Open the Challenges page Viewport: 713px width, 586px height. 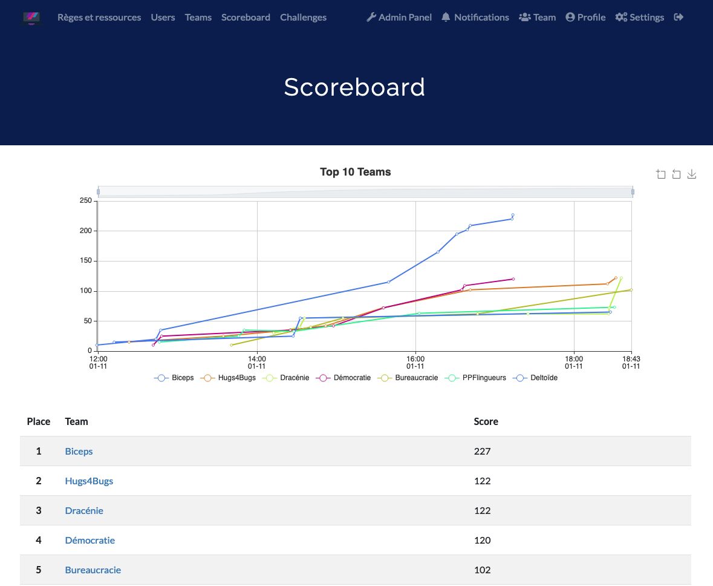tap(304, 18)
